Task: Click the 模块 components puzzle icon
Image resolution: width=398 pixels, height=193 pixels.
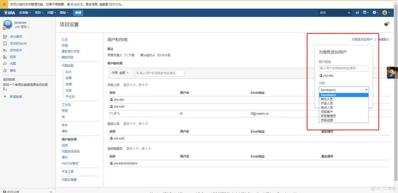Action: 5,71
